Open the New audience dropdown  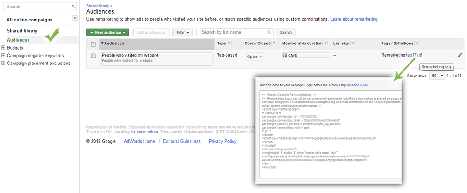(107, 32)
